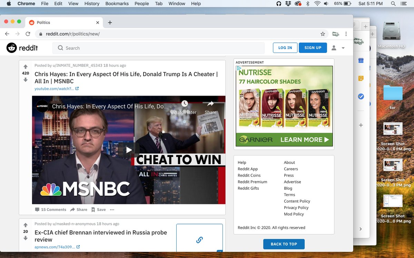Expand the user account dropdown
This screenshot has width=414, height=258.
pyautogui.click(x=338, y=48)
